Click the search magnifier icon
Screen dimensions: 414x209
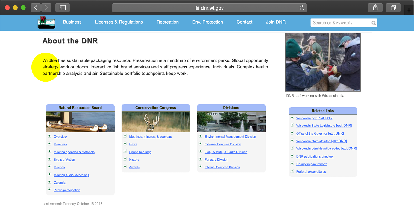pyautogui.click(x=374, y=23)
